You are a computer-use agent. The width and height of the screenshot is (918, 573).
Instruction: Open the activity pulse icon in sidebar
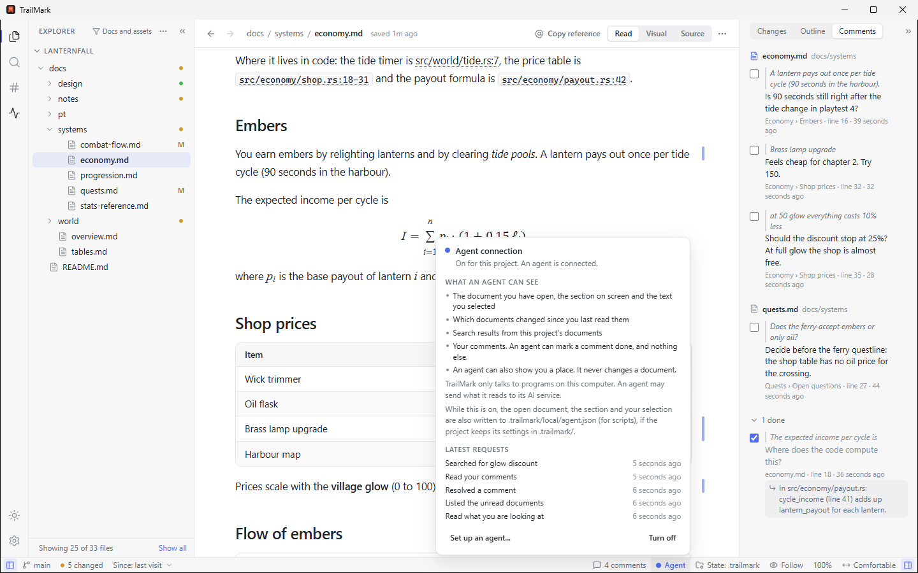pyautogui.click(x=14, y=113)
